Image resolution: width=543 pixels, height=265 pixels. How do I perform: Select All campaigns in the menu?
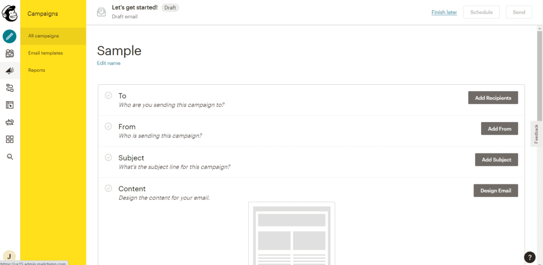coord(43,36)
